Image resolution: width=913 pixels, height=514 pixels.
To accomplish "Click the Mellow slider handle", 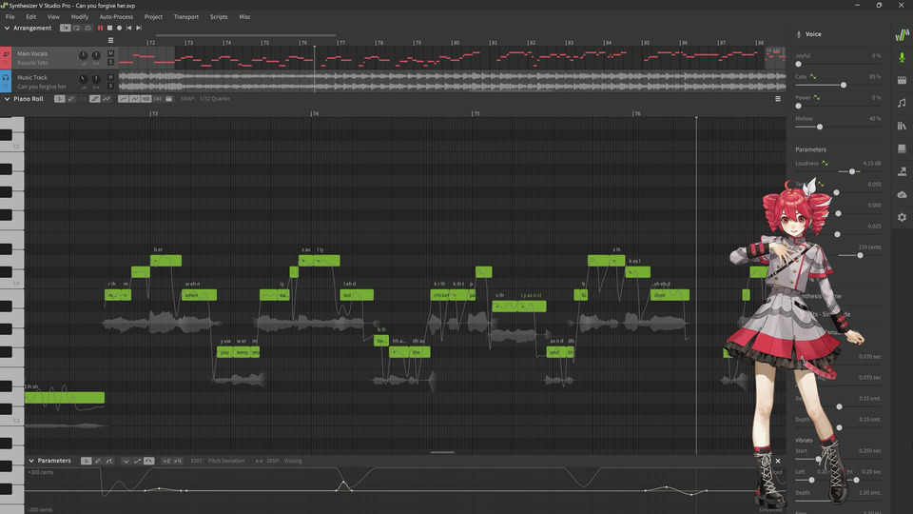I will [x=820, y=127].
